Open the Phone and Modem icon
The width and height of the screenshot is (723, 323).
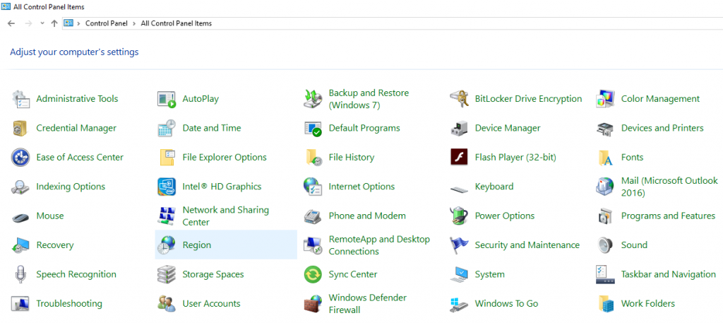(x=313, y=216)
